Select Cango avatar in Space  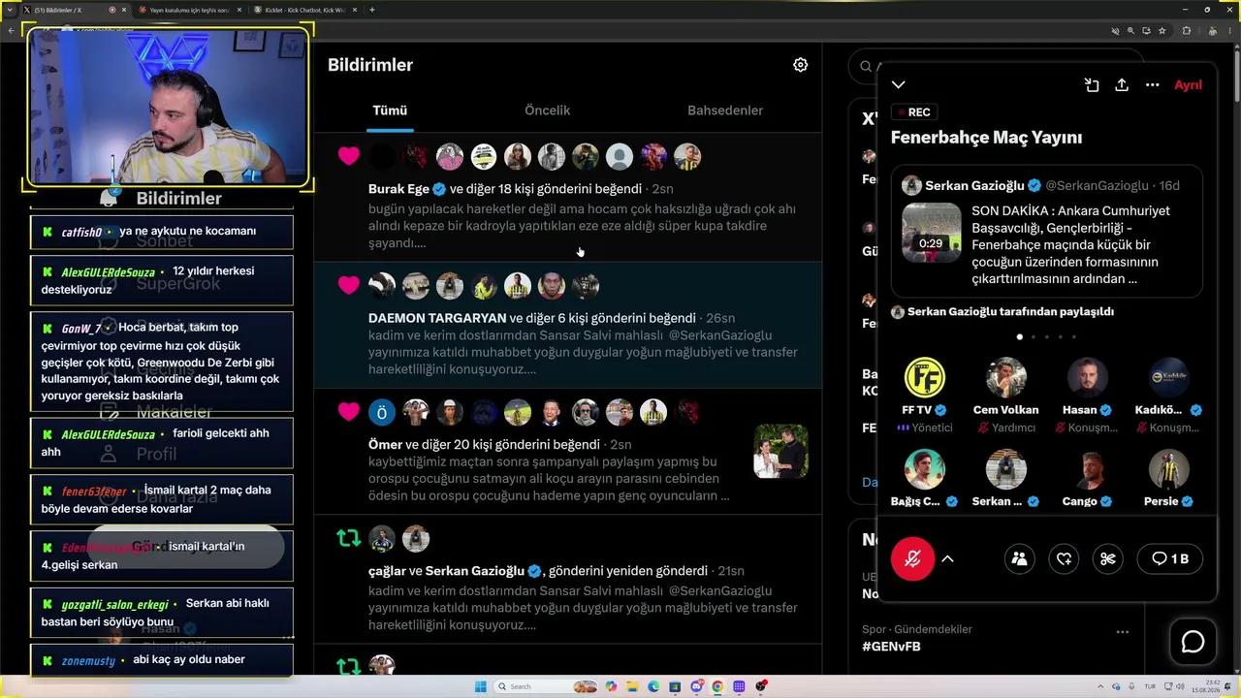(x=1087, y=469)
